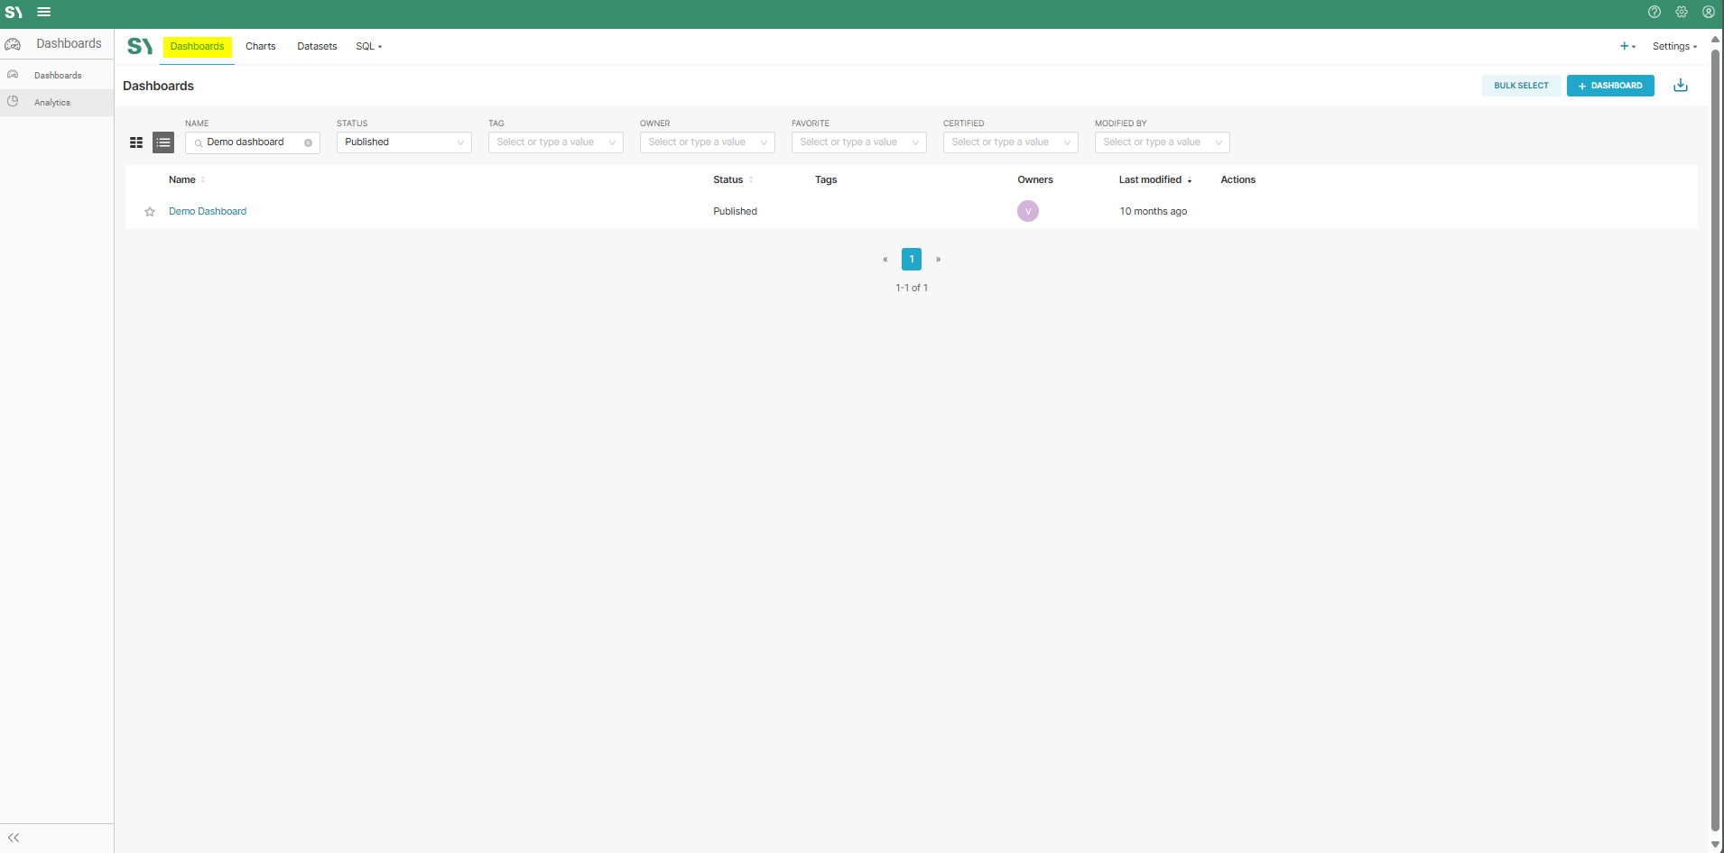
Task: Collapse the left sidebar with double chevron
Action: 14,838
